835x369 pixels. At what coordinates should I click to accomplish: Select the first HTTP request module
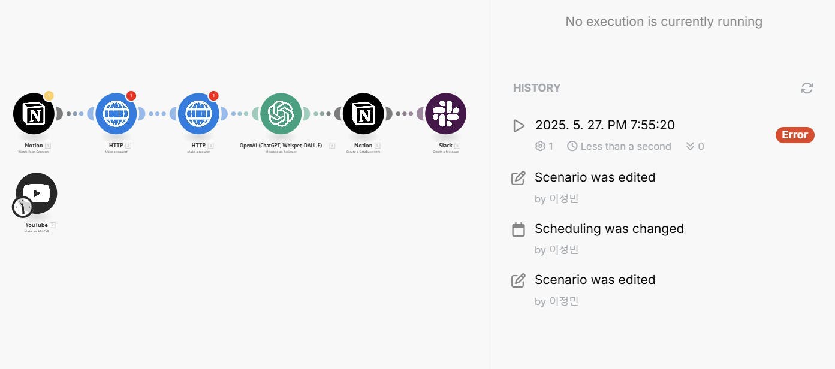116,114
